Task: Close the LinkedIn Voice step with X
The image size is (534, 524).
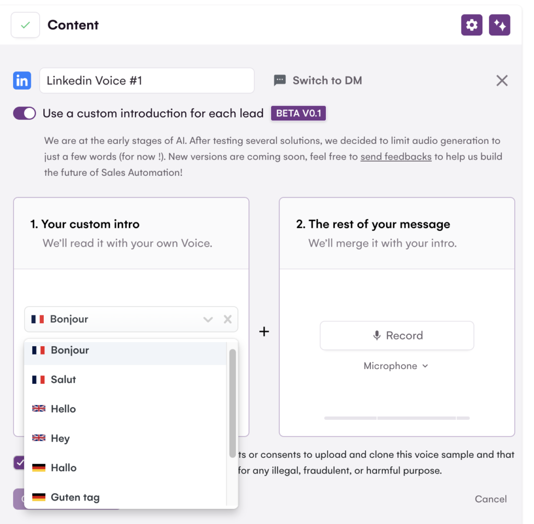Action: (x=502, y=81)
